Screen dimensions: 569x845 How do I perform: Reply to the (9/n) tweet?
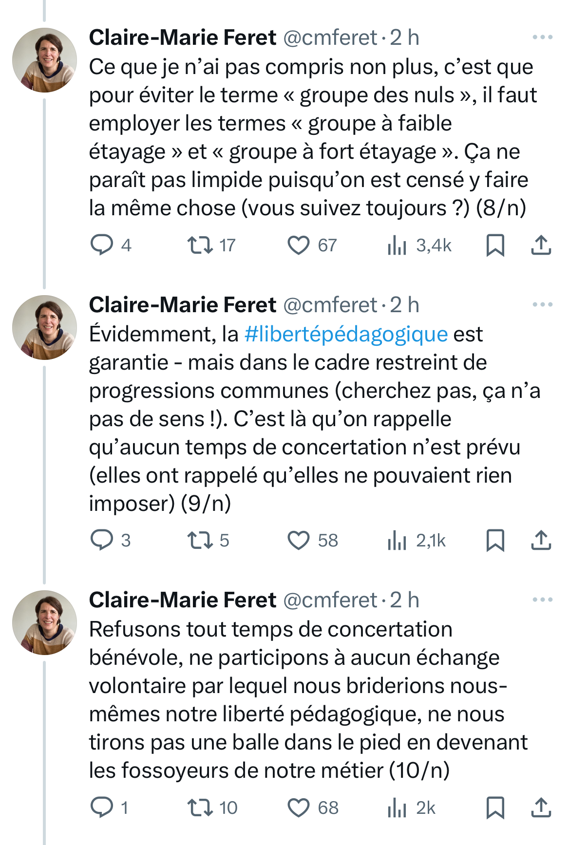[x=102, y=541]
